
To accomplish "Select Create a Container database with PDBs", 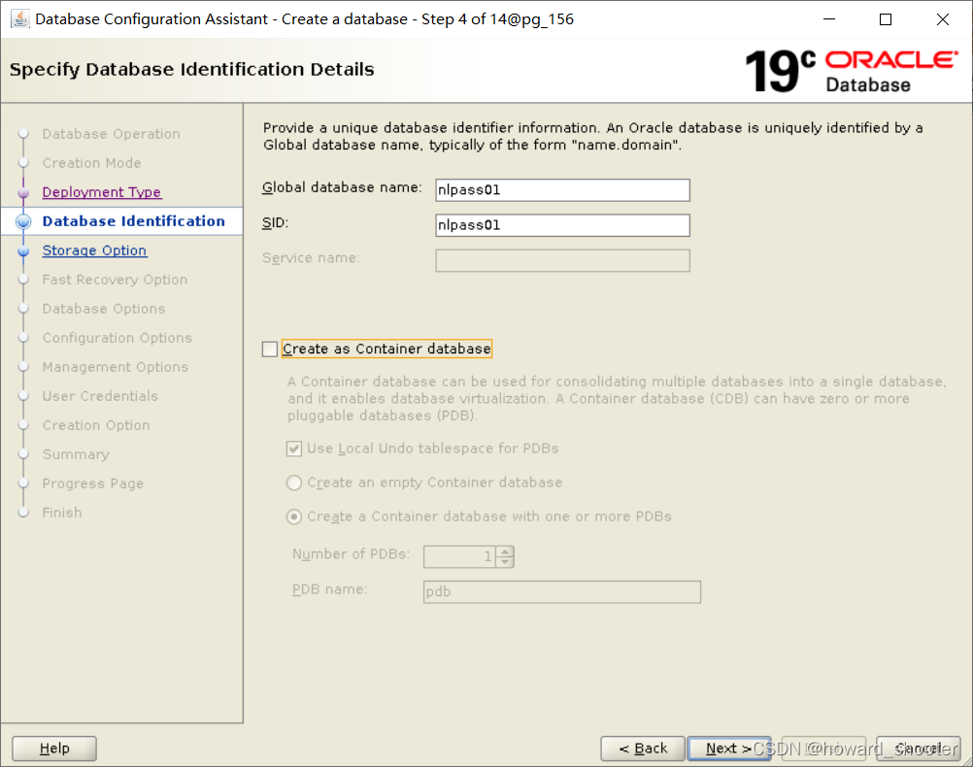I will (294, 517).
